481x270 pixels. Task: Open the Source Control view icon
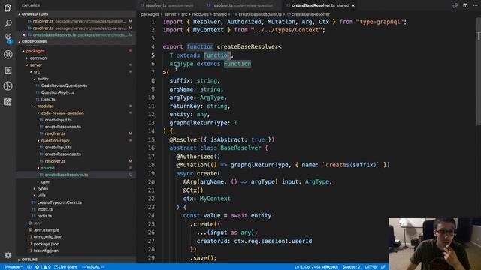[x=8, y=39]
